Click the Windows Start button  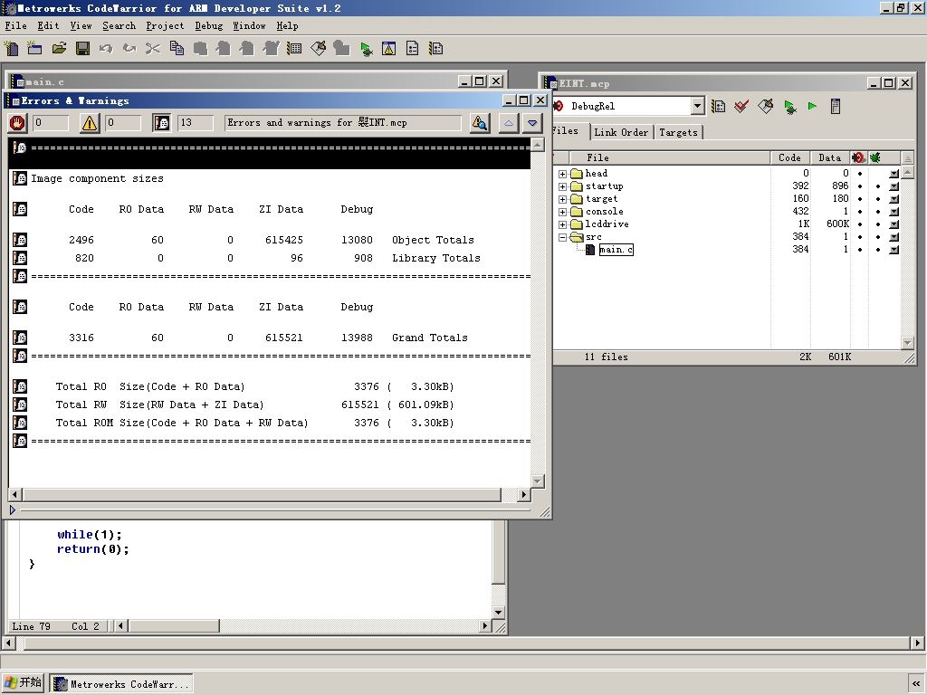[x=23, y=683]
